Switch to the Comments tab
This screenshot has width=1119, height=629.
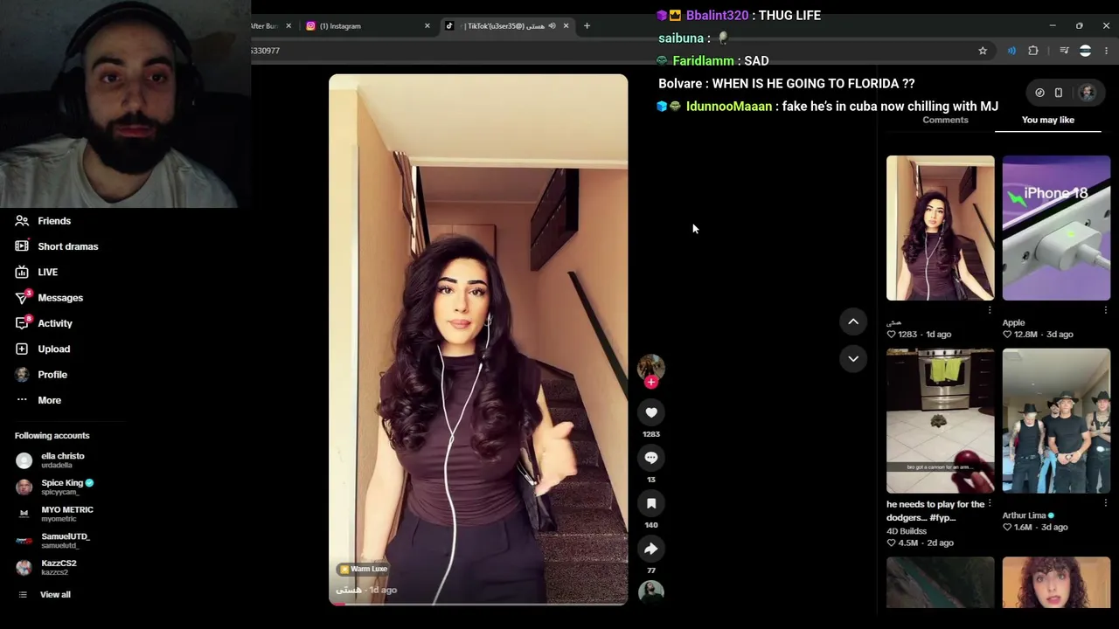pos(945,120)
